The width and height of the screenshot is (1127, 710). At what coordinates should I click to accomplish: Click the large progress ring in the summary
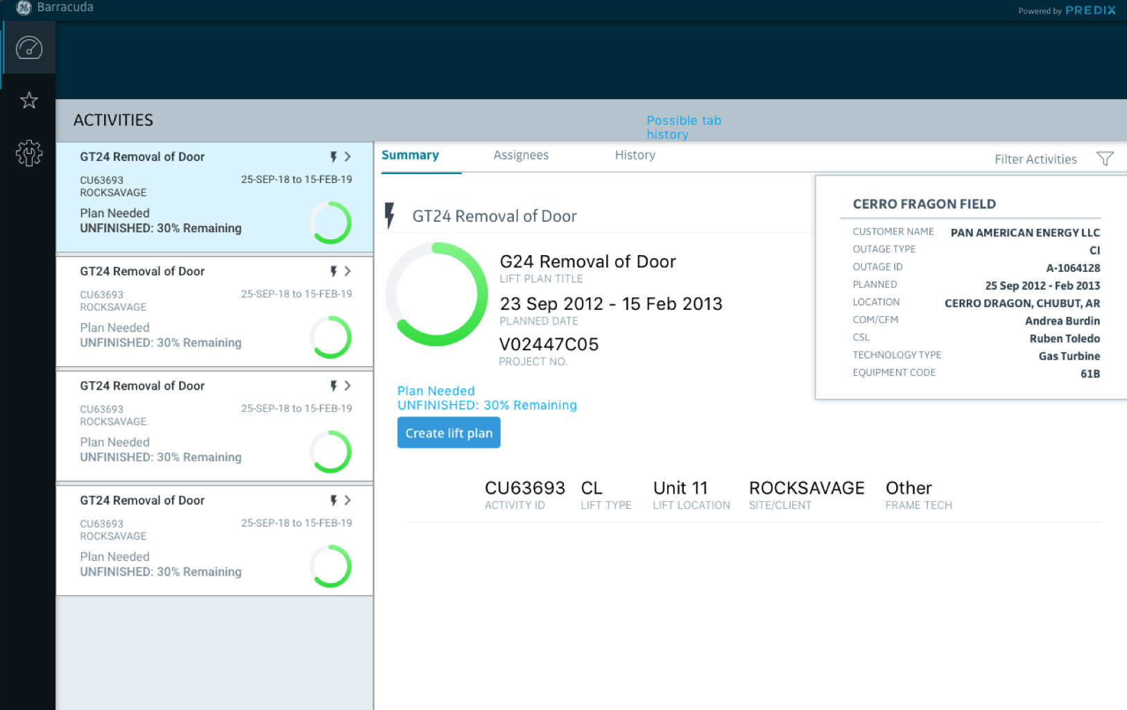click(x=437, y=294)
